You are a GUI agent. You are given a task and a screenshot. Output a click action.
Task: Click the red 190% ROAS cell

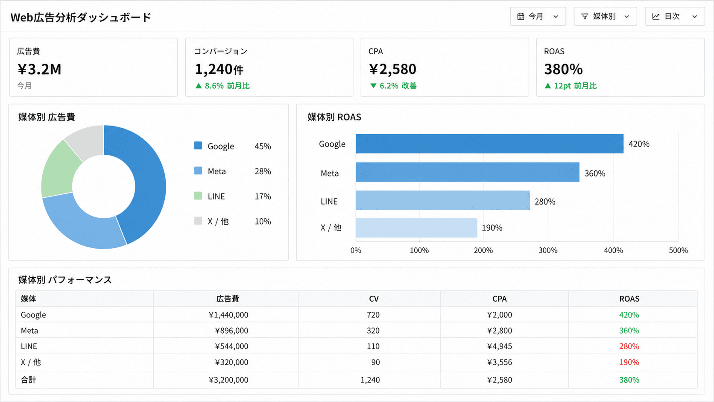629,362
